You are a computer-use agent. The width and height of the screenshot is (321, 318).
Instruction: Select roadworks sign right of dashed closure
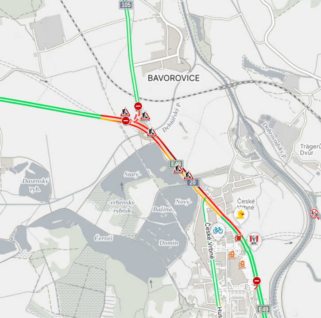(145, 115)
